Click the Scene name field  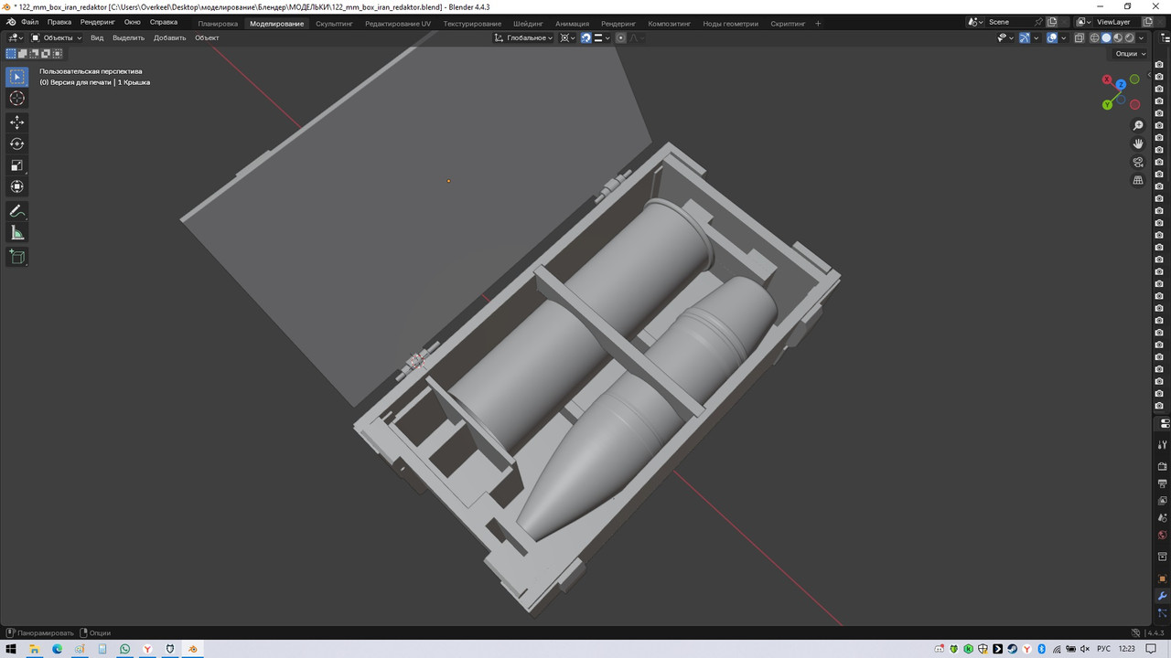coord(1015,22)
